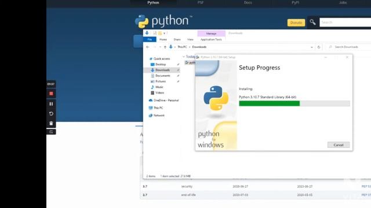Click the Up arrow in File Explorer
Image resolution: width=371 pixels, height=208 pixels.
click(x=165, y=47)
